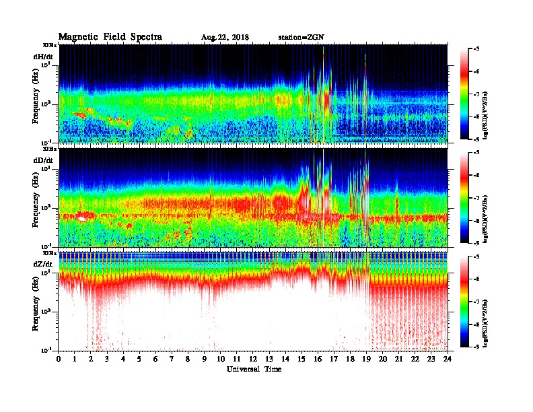533x412 pixels.
Task: Click the "-7" tick on the dZ/dt color scale
Action: click(476, 302)
